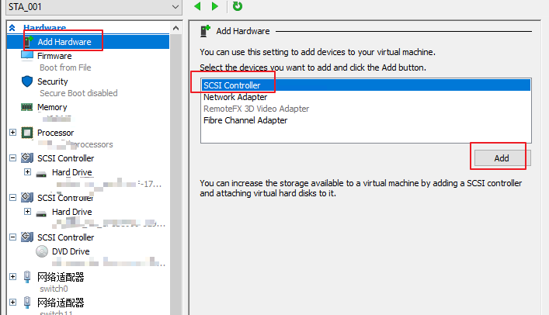Image resolution: width=549 pixels, height=315 pixels.
Task: Click the second Hard Drive icon
Action: [x=41, y=213]
